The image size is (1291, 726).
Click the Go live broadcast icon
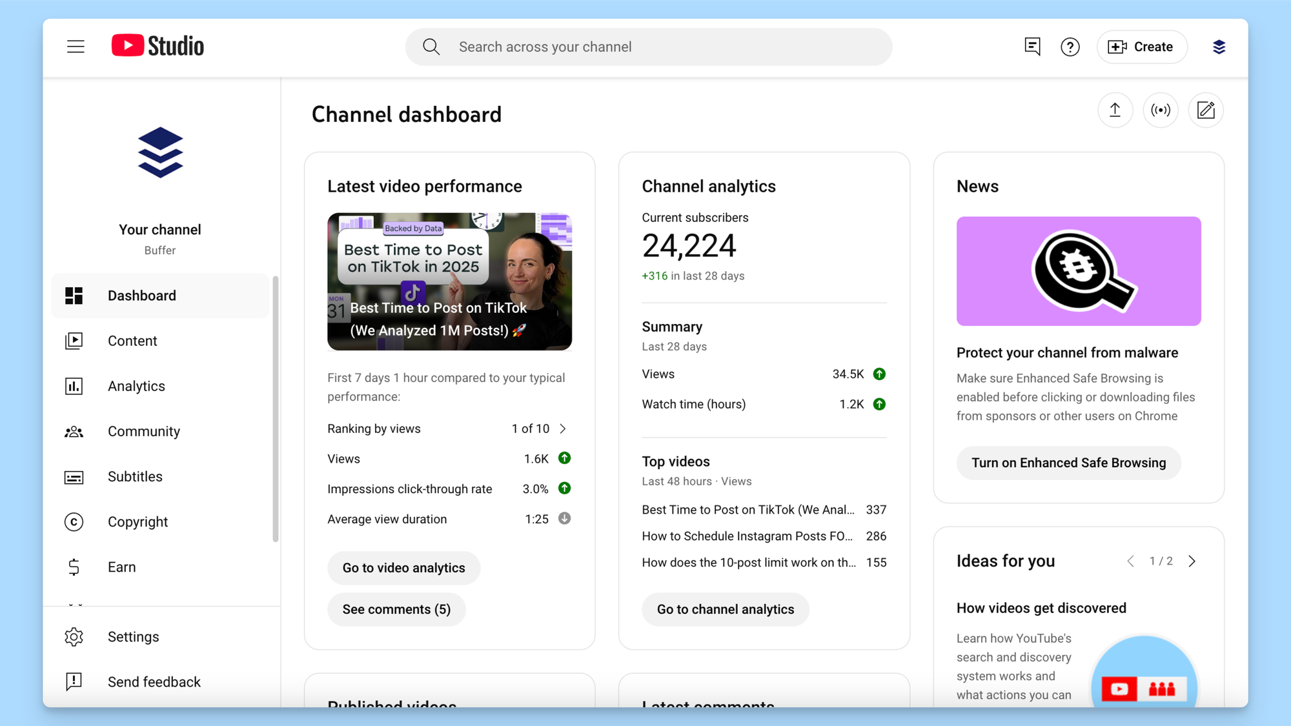pyautogui.click(x=1160, y=110)
